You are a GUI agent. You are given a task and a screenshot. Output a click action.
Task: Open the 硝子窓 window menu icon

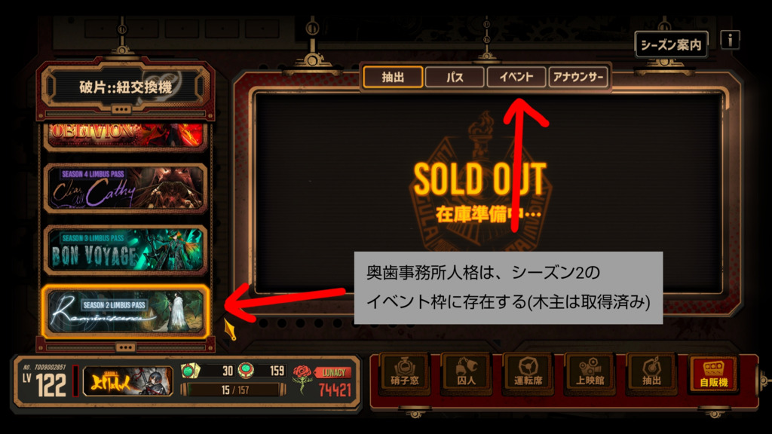click(x=404, y=372)
